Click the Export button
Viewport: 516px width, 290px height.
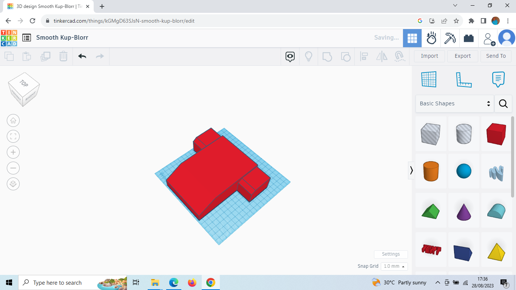tap(462, 56)
